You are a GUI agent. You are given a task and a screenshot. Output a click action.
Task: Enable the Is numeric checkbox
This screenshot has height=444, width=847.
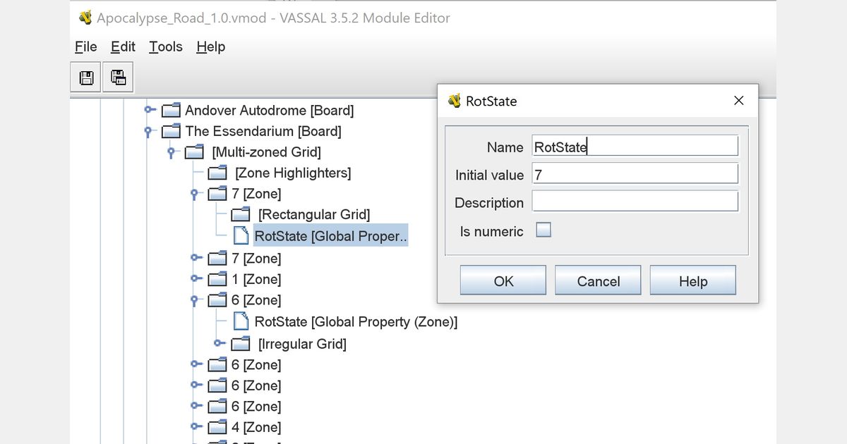click(x=543, y=228)
